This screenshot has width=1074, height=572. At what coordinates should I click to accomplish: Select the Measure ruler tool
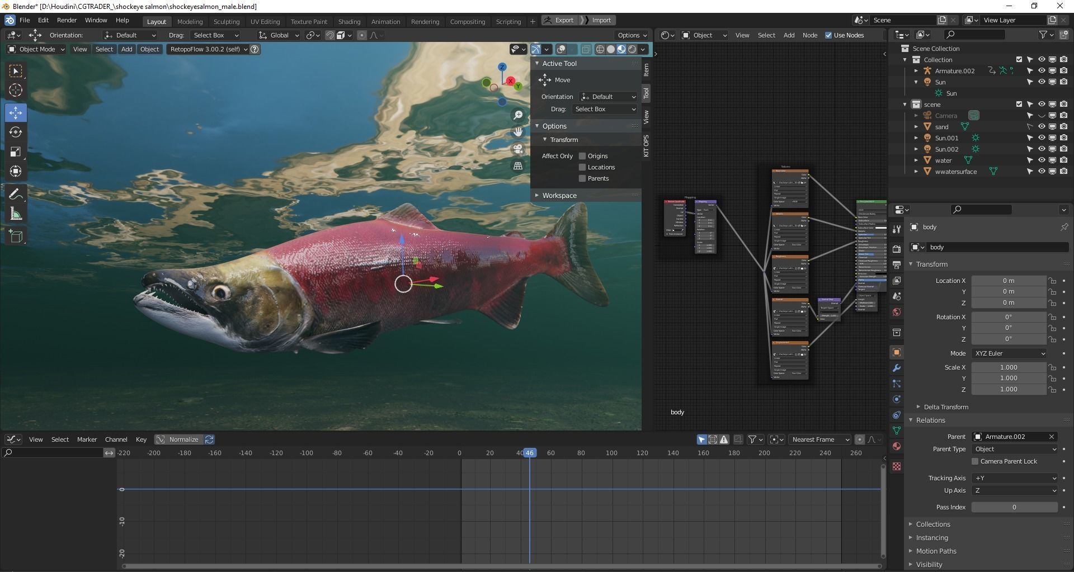pos(16,214)
